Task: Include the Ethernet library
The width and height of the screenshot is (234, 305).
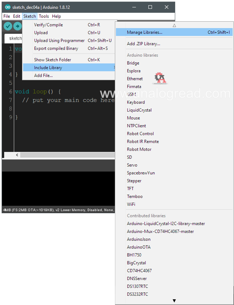Action: [x=174, y=79]
